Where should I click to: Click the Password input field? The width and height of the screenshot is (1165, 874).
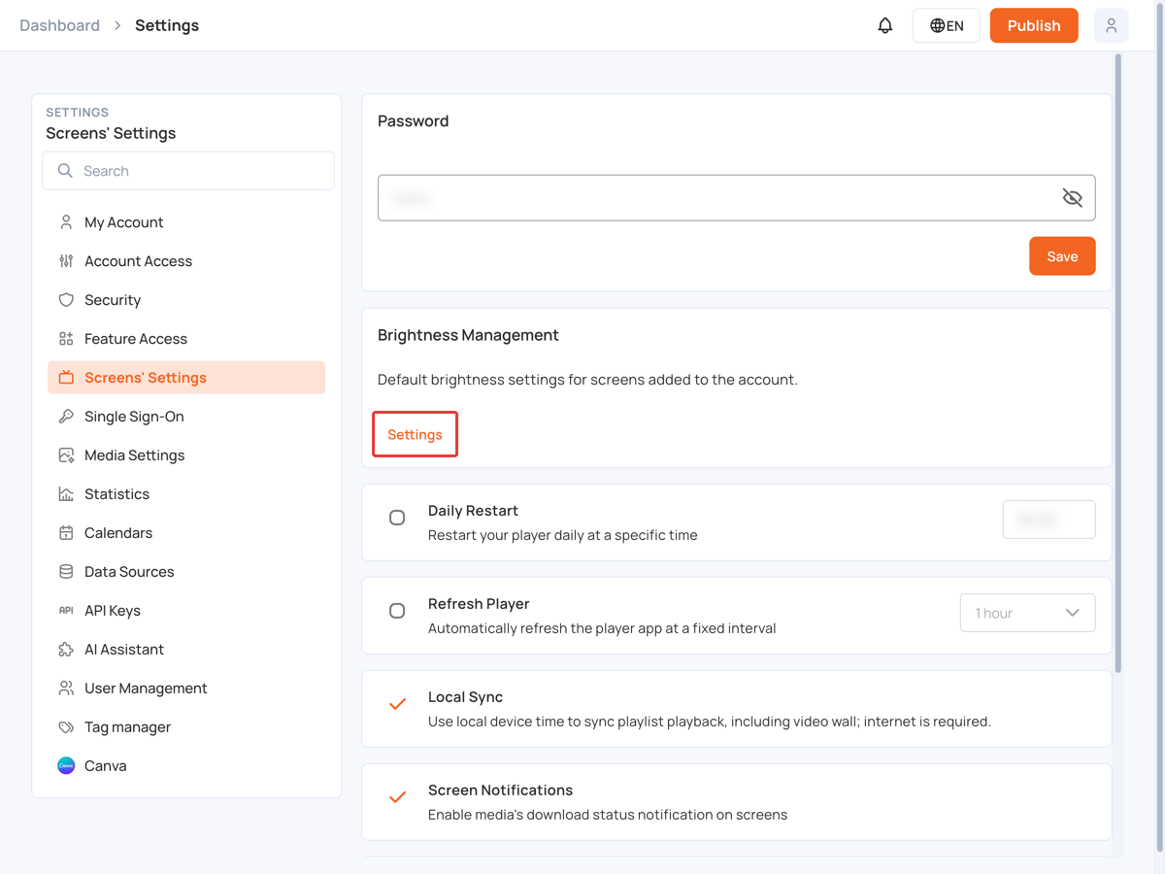737,198
